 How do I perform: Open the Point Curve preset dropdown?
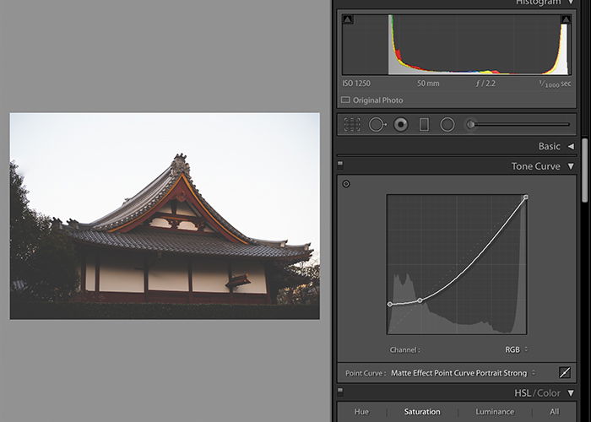463,373
